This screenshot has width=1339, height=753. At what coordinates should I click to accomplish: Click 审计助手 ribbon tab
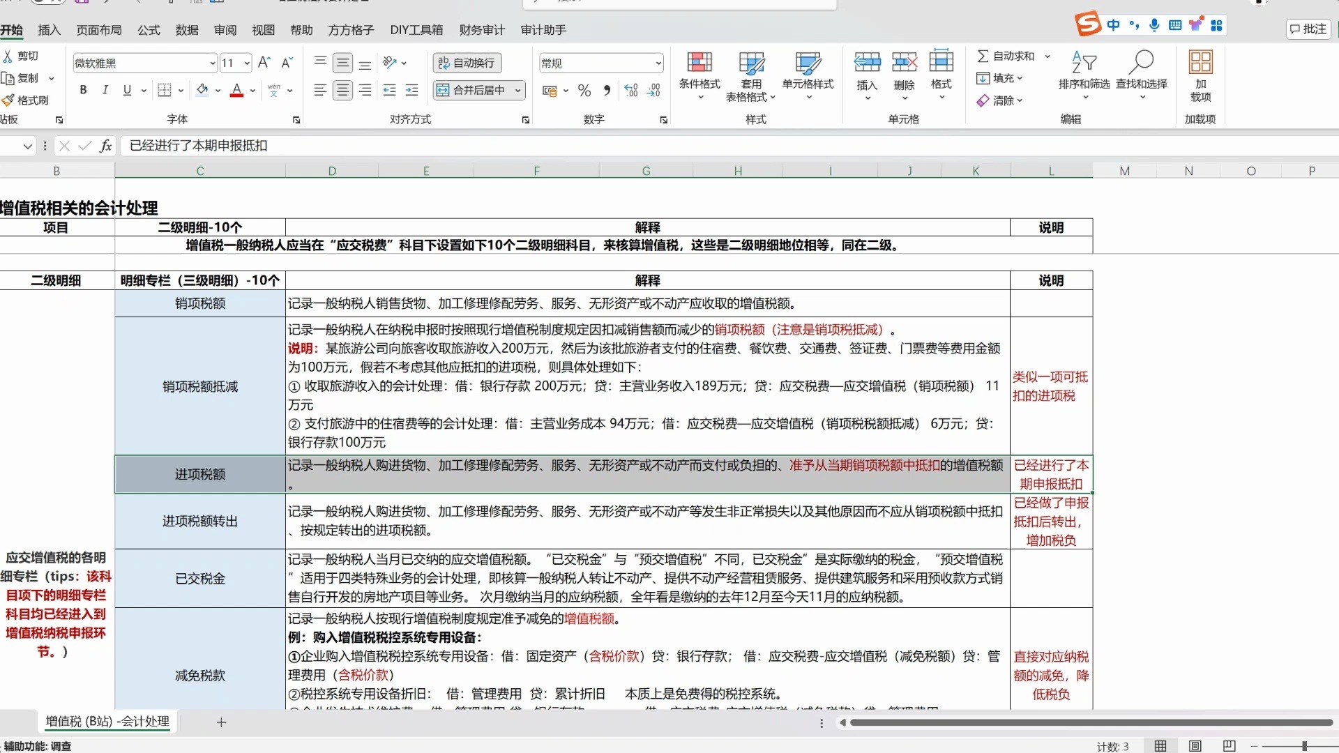tap(543, 29)
